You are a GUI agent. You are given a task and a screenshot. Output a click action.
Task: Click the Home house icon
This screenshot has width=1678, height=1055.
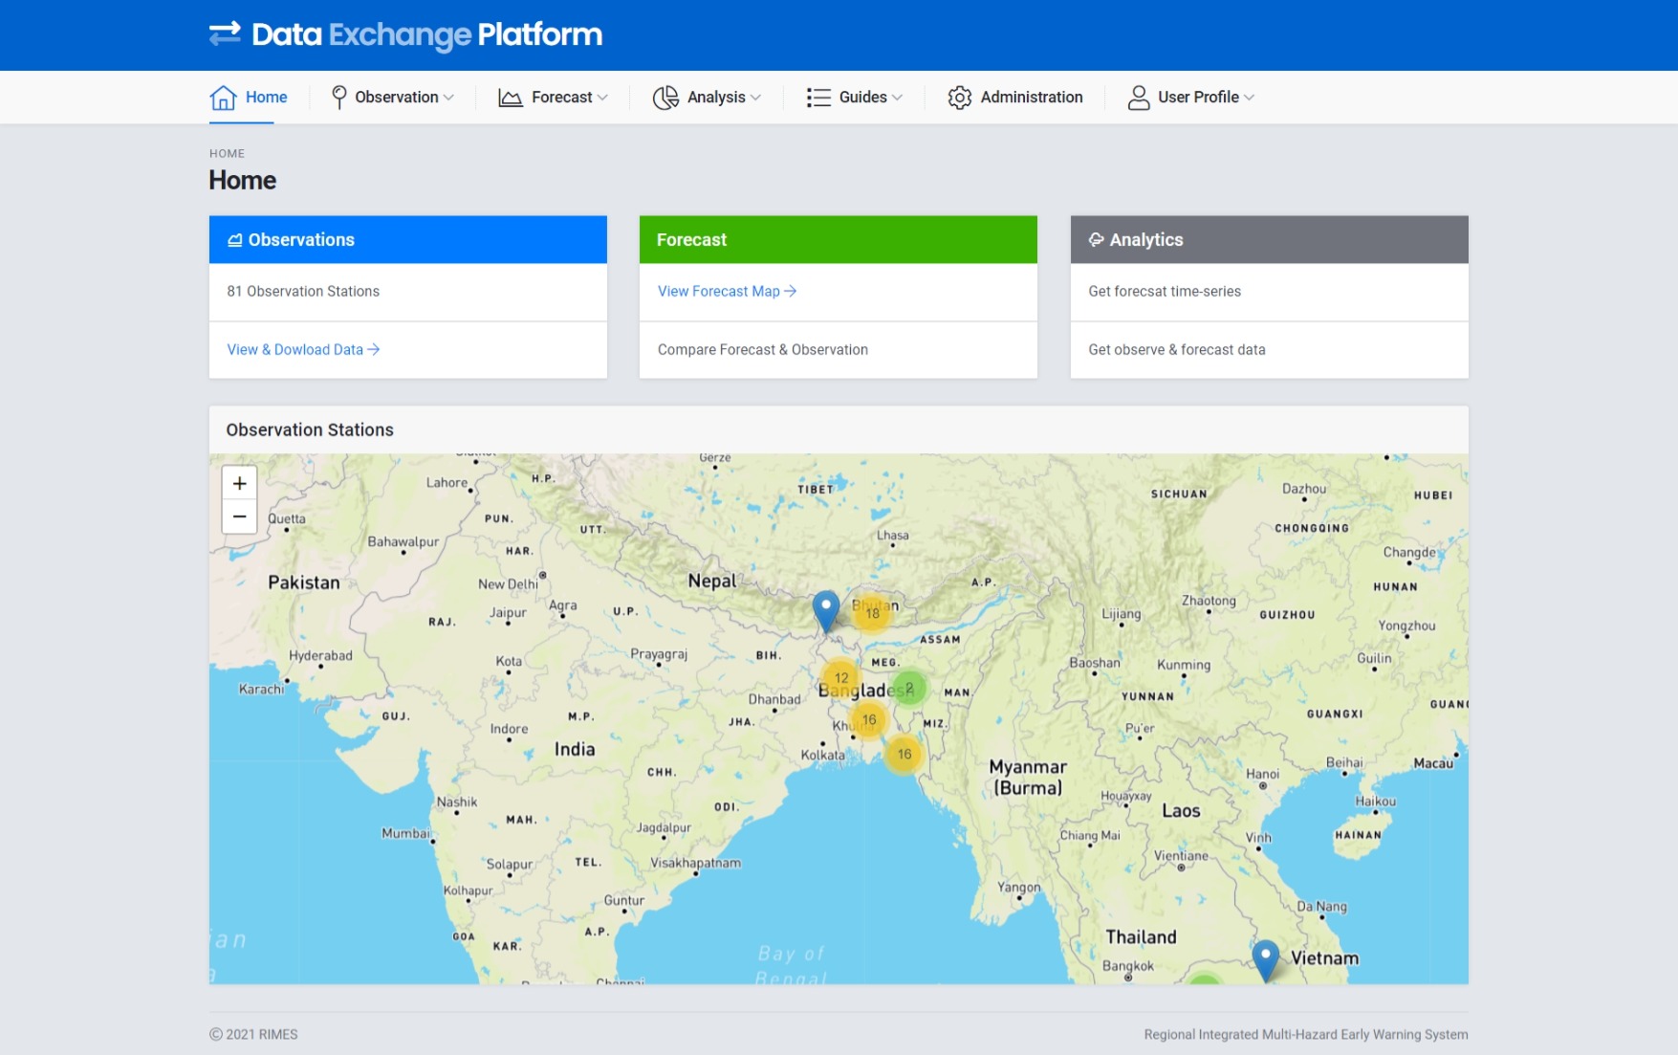223,98
